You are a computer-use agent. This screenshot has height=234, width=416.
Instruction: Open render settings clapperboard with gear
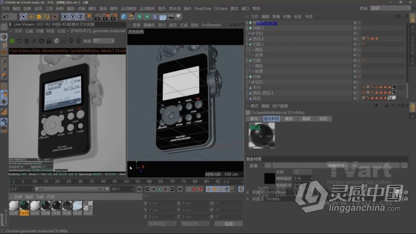[x=114, y=17]
